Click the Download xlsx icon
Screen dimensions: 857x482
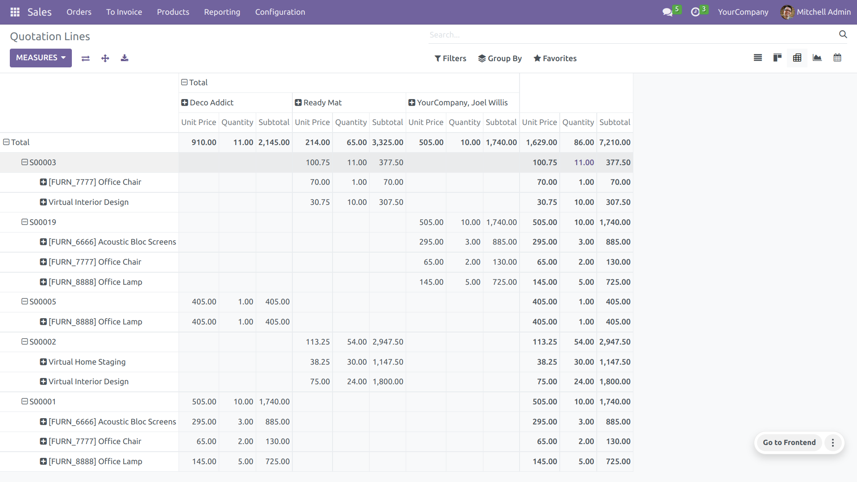pyautogui.click(x=125, y=58)
